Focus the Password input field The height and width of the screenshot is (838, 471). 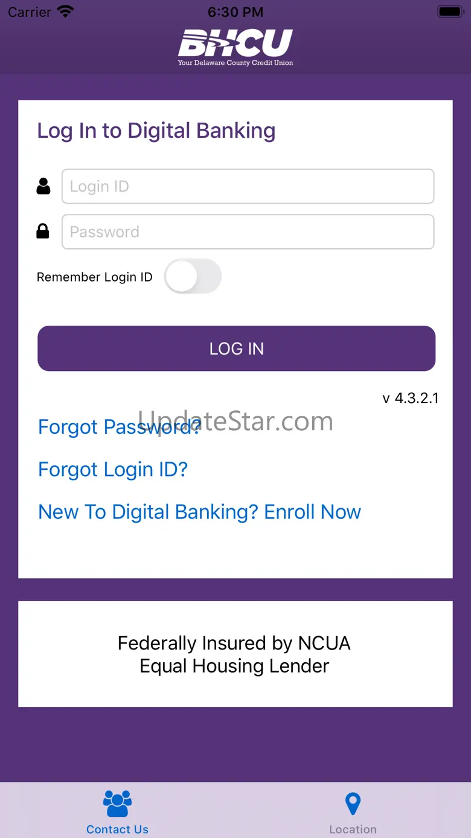click(248, 231)
